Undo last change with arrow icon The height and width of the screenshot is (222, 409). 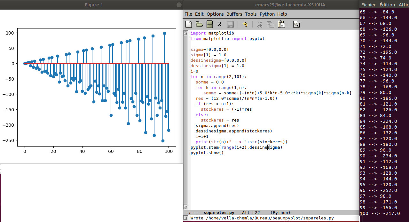pos(245,24)
